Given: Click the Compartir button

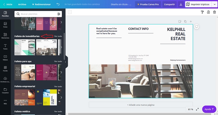Looking at the screenshot, I should tap(169, 4).
